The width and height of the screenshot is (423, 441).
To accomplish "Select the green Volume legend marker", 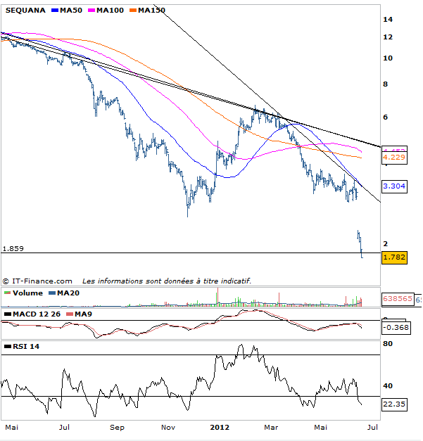I will pos(7,293).
